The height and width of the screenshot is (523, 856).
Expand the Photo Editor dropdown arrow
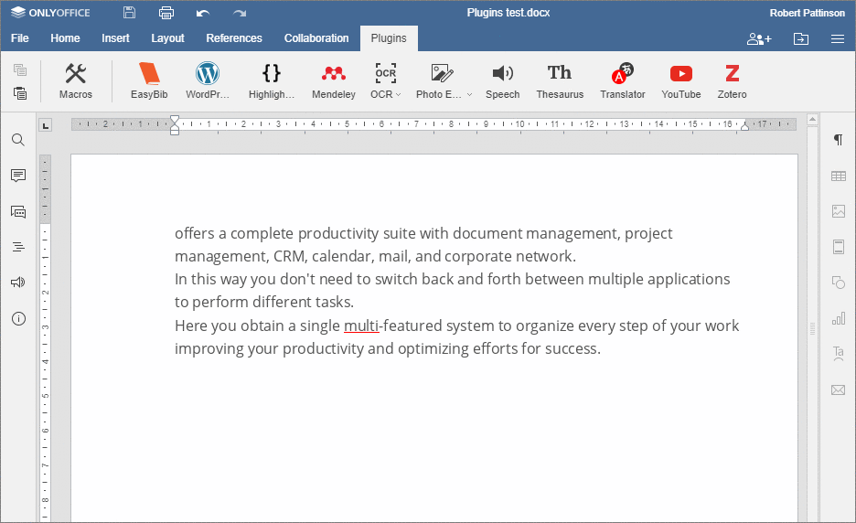click(x=469, y=95)
